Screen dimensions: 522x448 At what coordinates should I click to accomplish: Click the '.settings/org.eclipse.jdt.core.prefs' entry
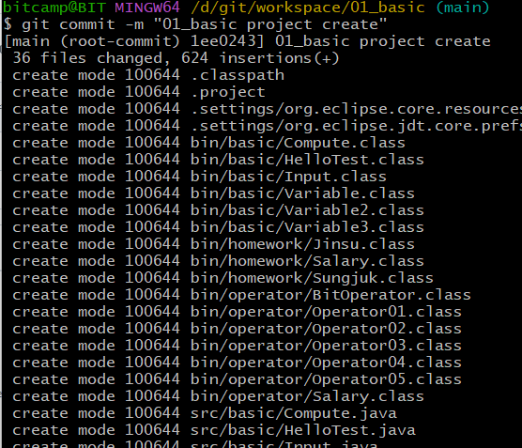click(357, 126)
